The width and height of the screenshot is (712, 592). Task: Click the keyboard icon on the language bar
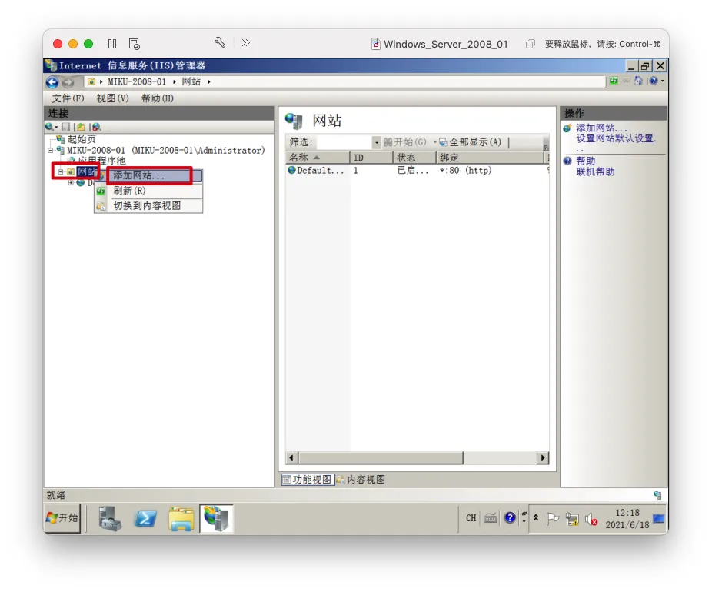click(490, 518)
